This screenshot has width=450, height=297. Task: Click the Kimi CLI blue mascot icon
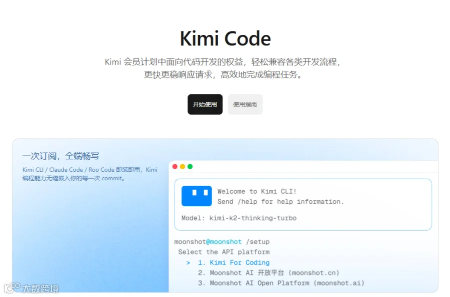196,196
